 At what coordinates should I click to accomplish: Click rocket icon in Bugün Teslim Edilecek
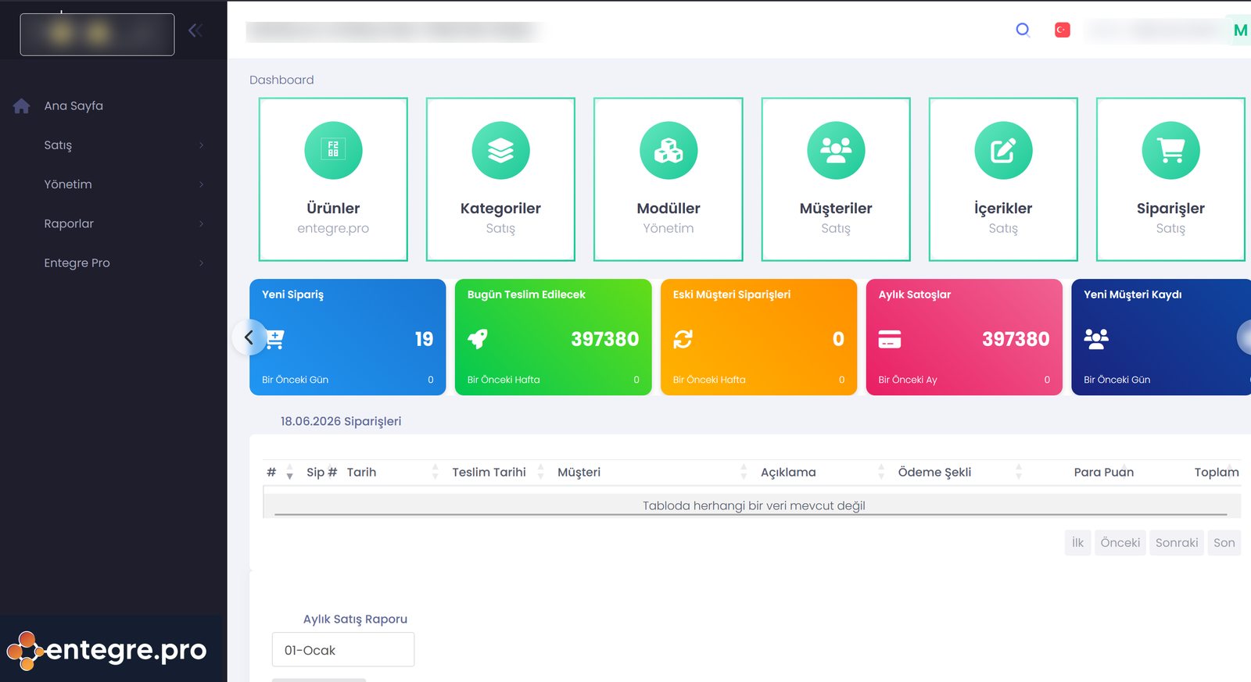(477, 338)
